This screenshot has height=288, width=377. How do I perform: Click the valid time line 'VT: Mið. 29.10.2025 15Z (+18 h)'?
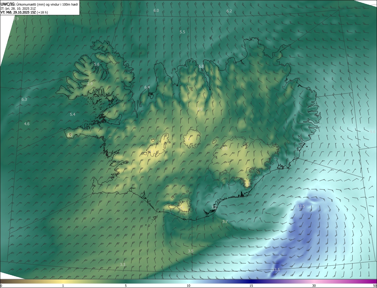pos(24,12)
